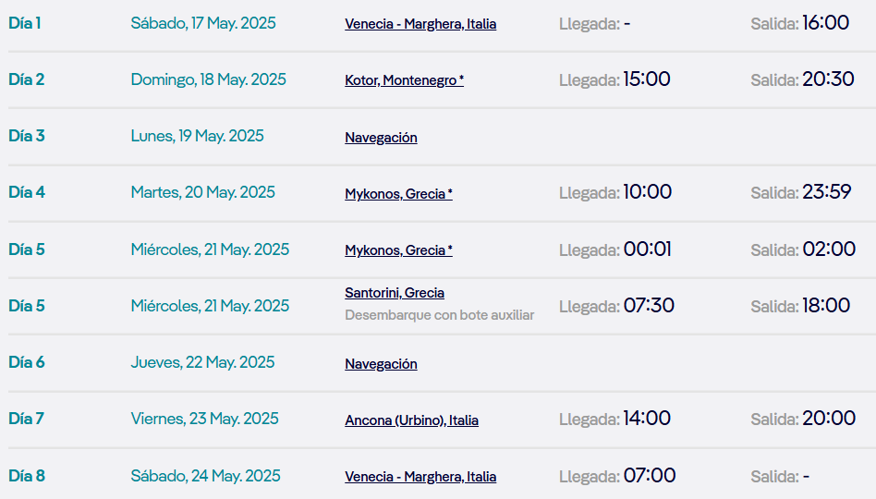This screenshot has width=876, height=499.
Task: Click the departure time 23:59
Action: 827,192
